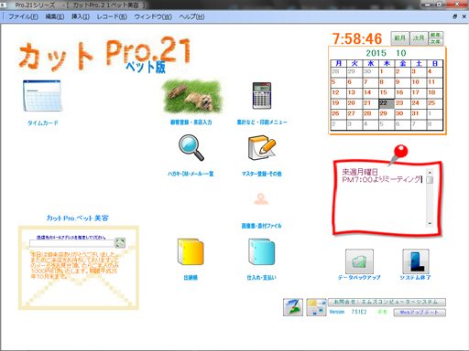469x351 pixels.
Task: Open the レコード menu
Action: click(112, 16)
